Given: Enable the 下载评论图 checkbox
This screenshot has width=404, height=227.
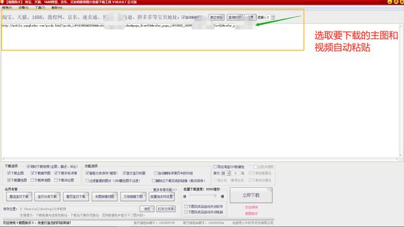Looking at the screenshot, I should (x=56, y=180).
